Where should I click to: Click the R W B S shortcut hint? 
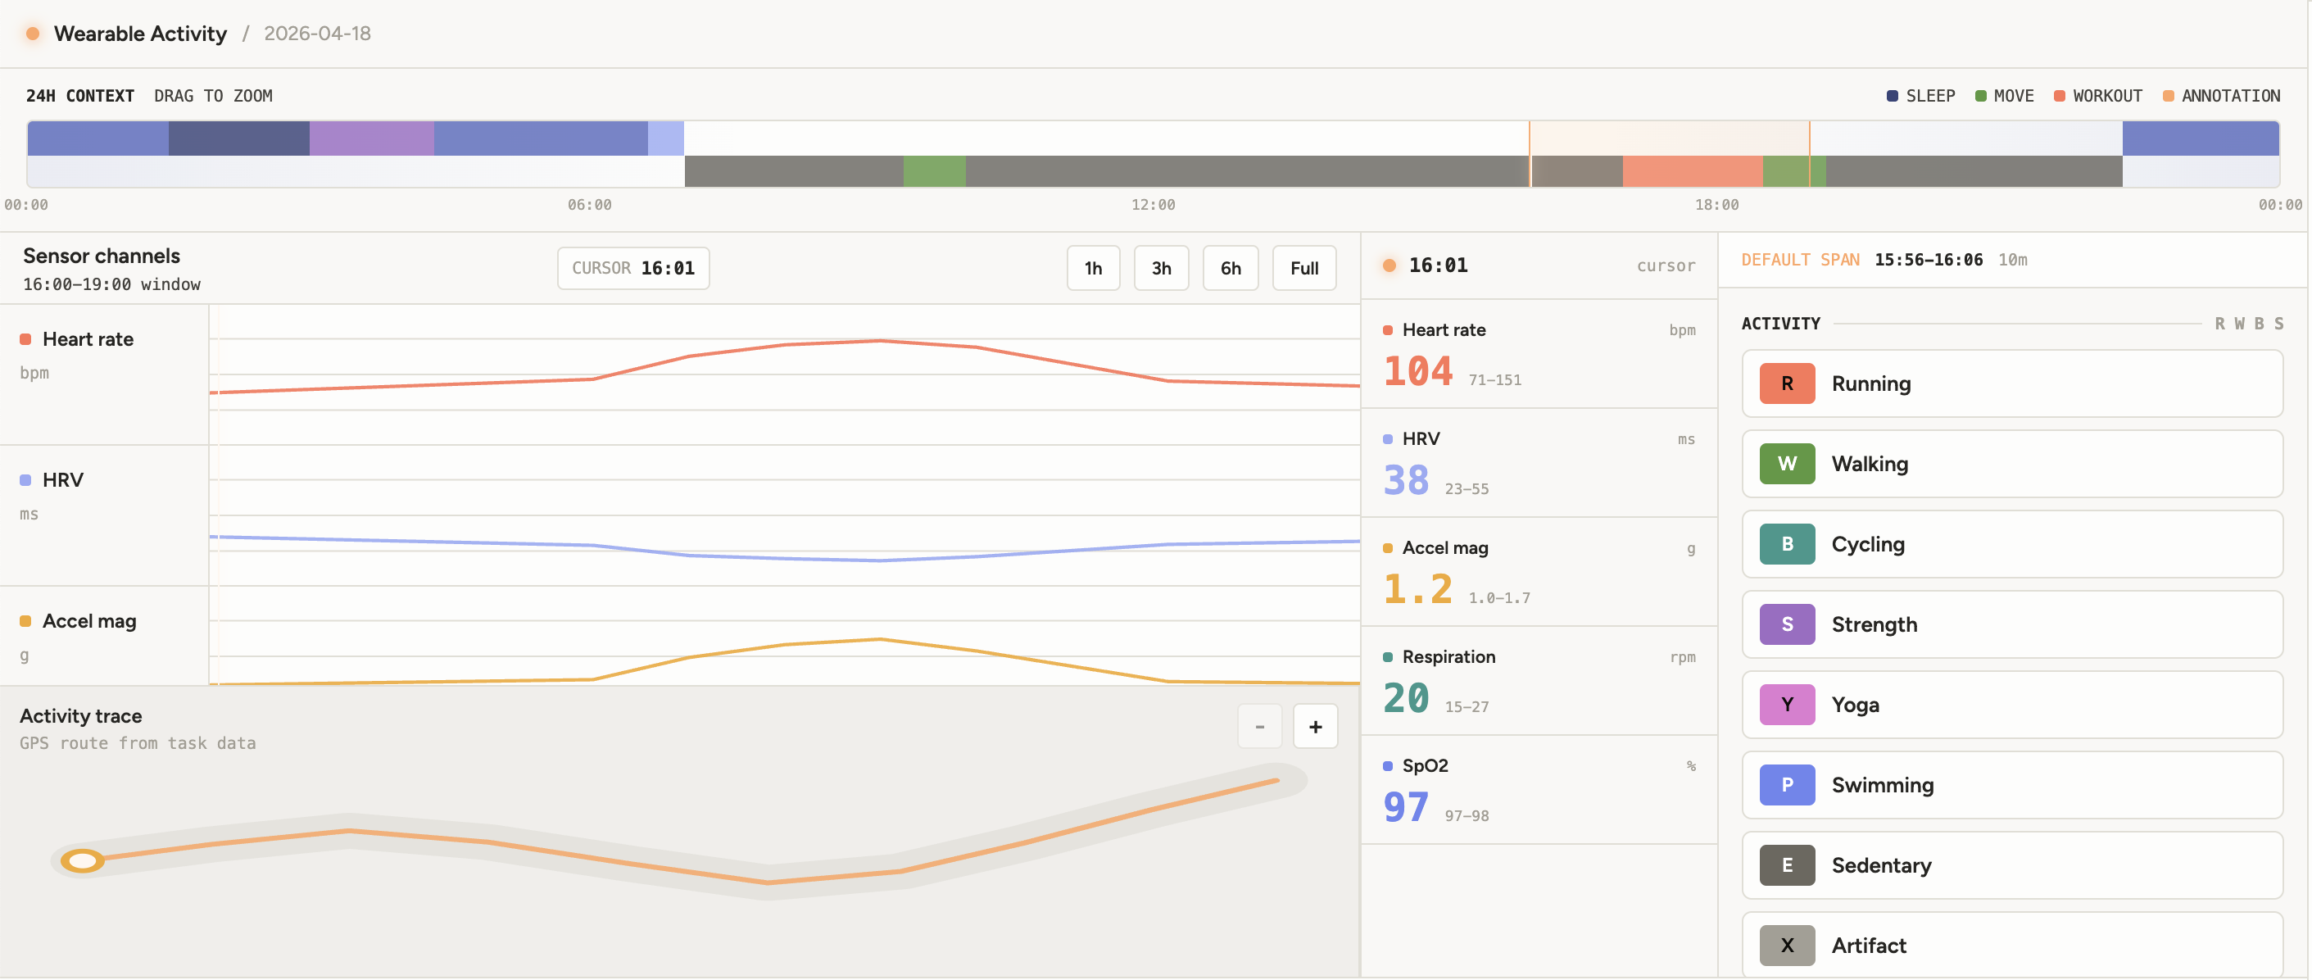pyautogui.click(x=2248, y=323)
